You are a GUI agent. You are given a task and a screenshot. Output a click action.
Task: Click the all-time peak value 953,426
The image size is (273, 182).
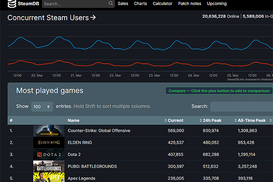246,143
